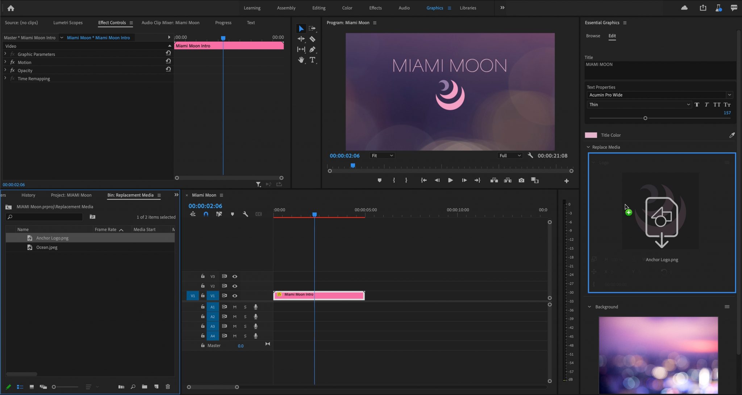The height and width of the screenshot is (395, 742).
Task: Add a marker in the Program Monitor
Action: [379, 180]
